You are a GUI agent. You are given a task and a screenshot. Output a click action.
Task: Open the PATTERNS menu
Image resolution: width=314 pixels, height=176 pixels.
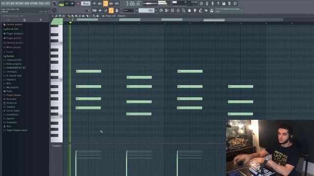(20, 3)
